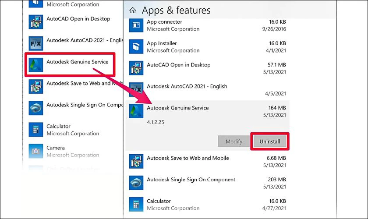Screen dimensions: 368x219
Task: Click Calculator icon in left panel
Action: [36, 130]
